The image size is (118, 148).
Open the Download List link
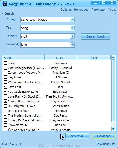tap(106, 144)
